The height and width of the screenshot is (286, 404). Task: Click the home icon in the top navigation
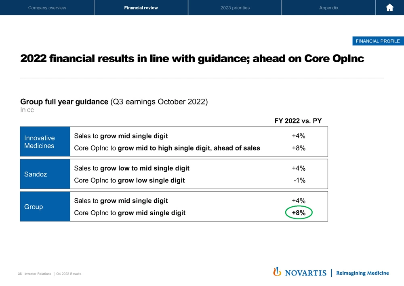tap(389, 8)
